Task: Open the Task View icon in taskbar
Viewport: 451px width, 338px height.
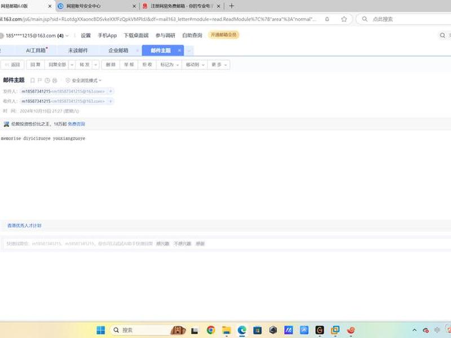Action: tap(194, 331)
